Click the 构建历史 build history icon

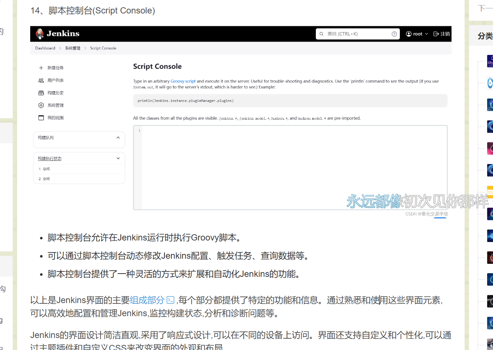tap(41, 93)
